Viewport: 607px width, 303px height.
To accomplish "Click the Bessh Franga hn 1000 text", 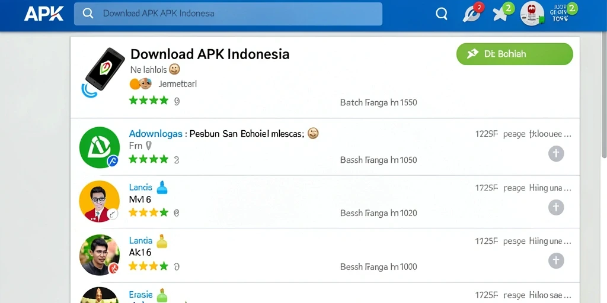I will [378, 267].
